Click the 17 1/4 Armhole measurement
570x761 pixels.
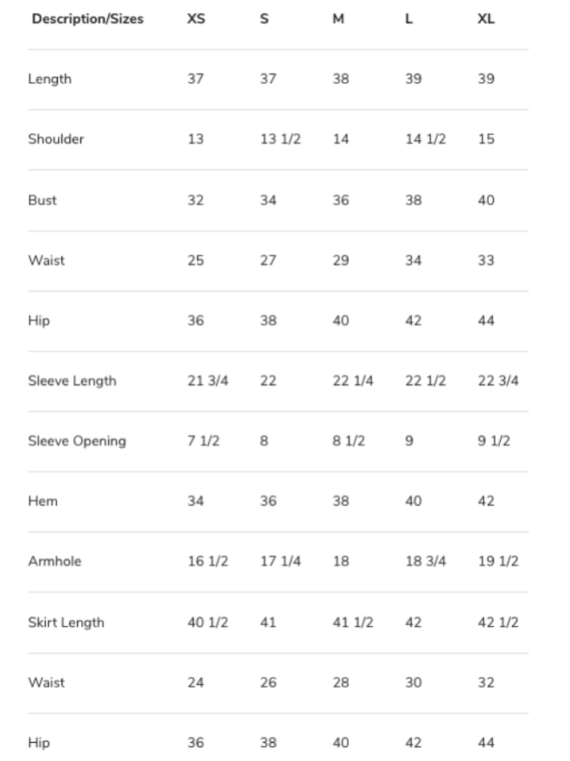pos(280,561)
